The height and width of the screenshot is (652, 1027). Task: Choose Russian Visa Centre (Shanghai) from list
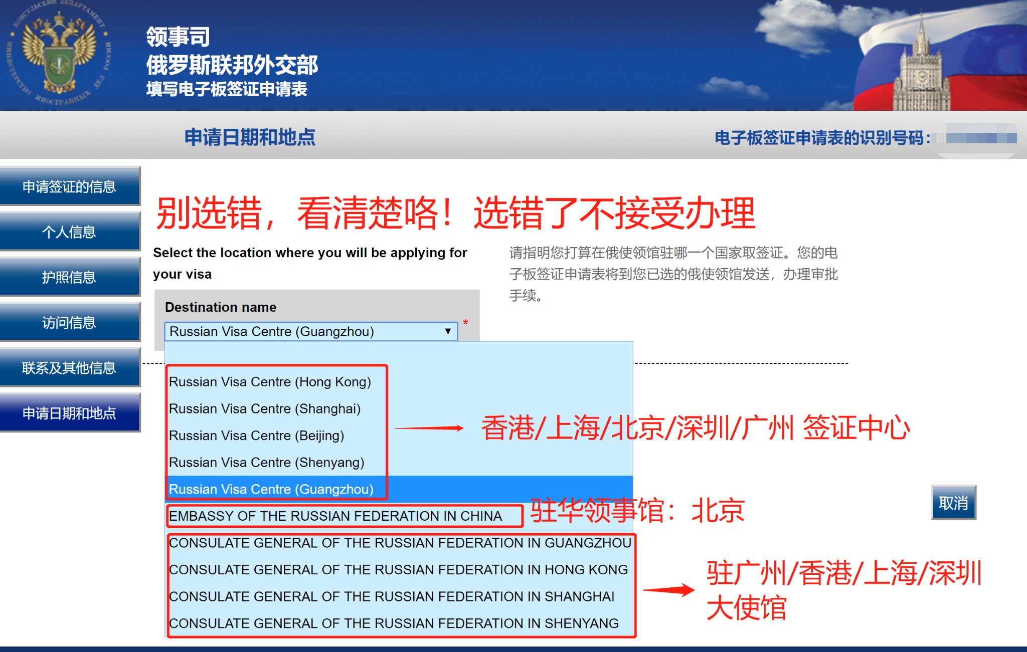tap(265, 409)
